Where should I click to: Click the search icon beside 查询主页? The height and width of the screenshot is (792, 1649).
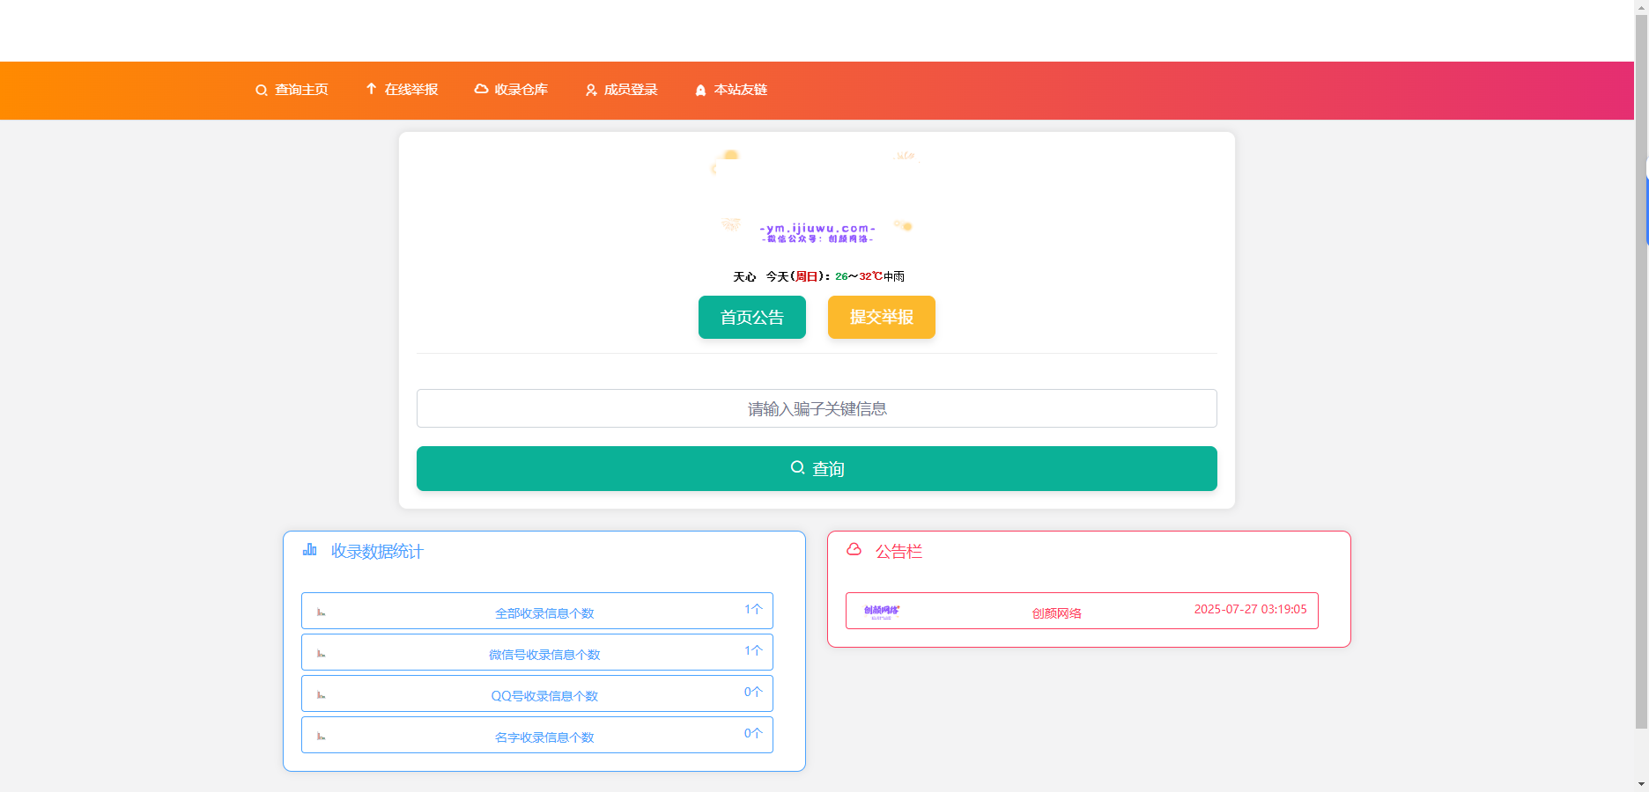click(x=262, y=91)
